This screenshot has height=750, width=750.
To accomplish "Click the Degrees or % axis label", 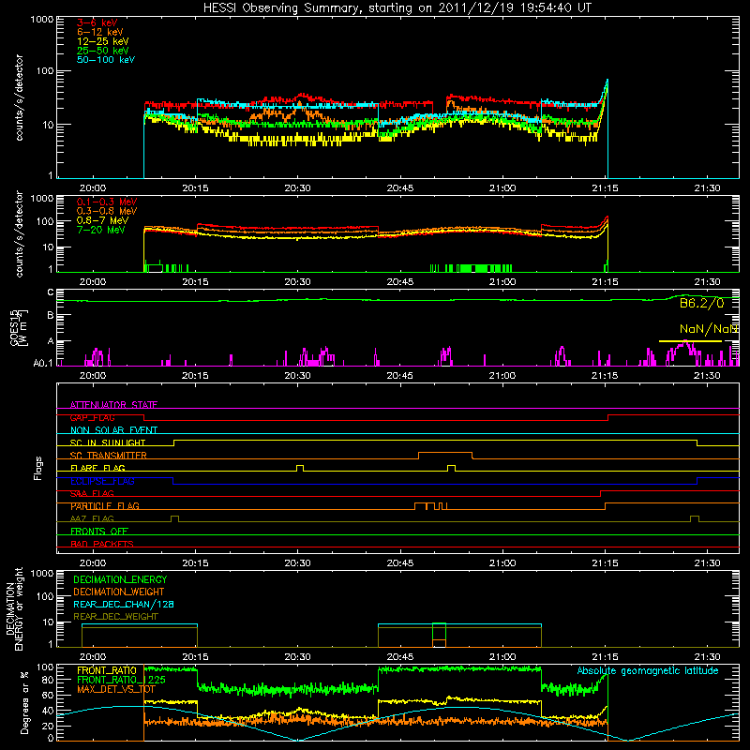I will tap(24, 702).
